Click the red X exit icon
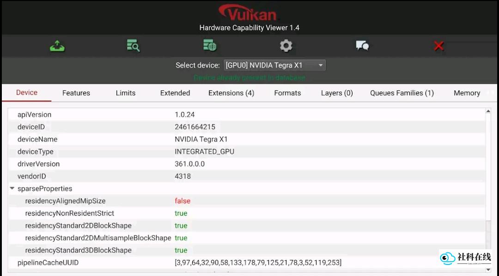 [x=439, y=46]
